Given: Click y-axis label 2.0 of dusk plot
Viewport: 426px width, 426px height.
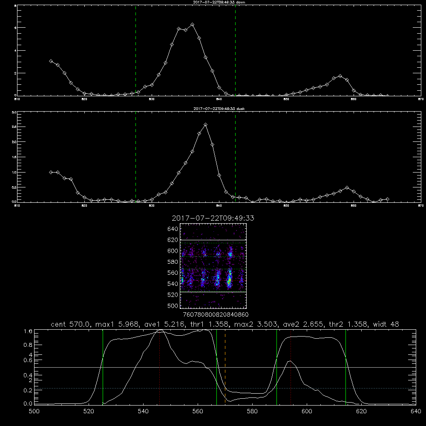Looking at the screenshot, I should (14, 142).
